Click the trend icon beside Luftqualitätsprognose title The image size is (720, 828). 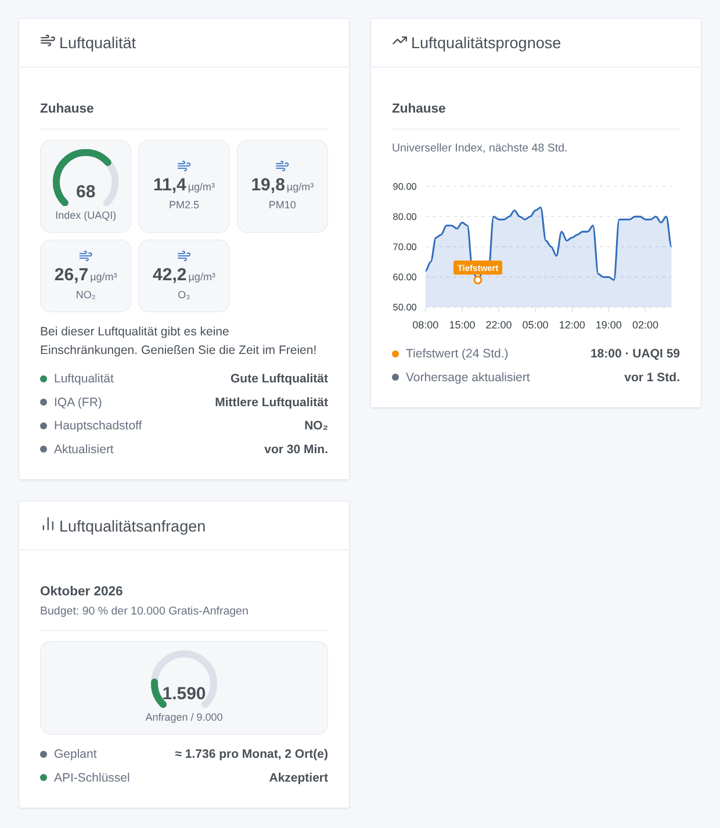(x=399, y=41)
